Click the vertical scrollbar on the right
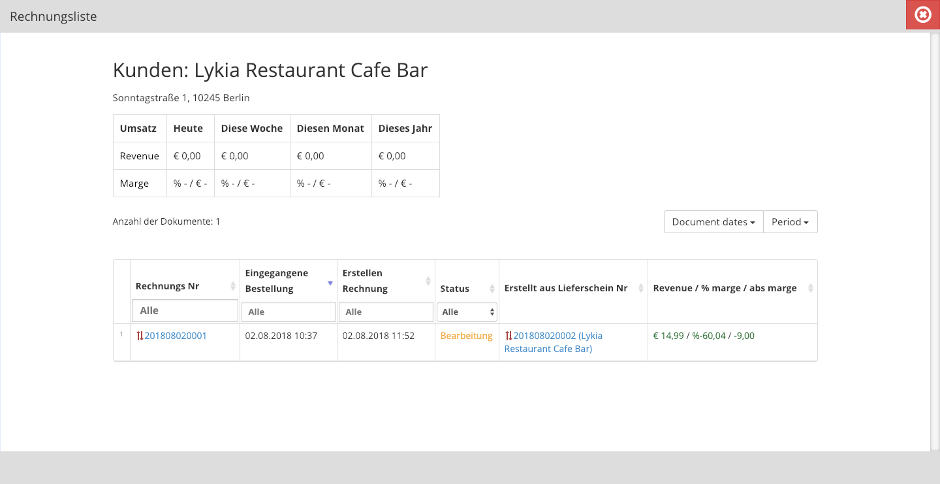This screenshot has width=940, height=484. [x=934, y=242]
